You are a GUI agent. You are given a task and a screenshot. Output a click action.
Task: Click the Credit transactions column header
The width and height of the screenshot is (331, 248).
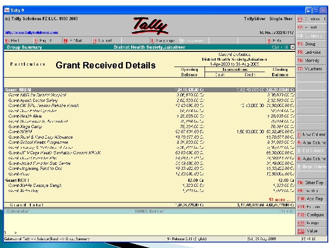pos(250,75)
